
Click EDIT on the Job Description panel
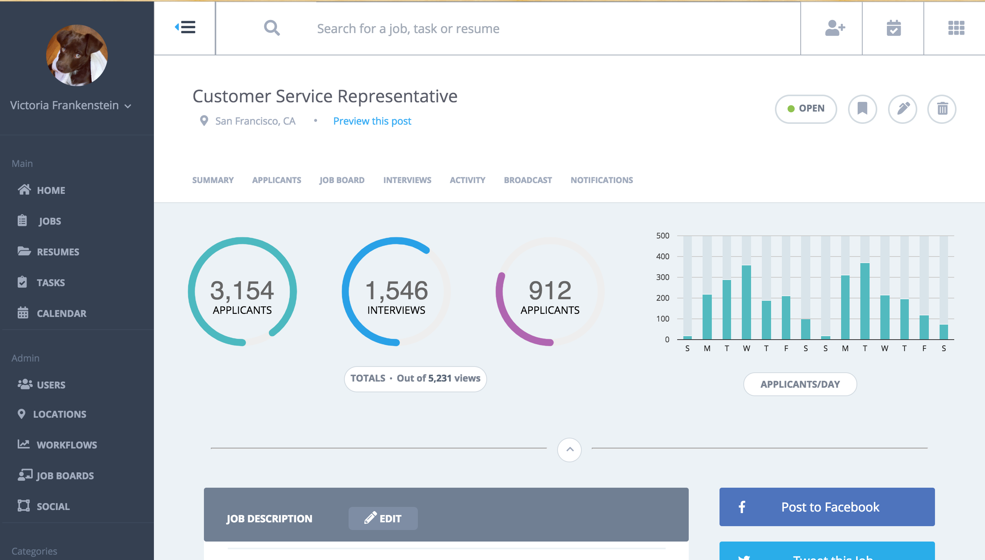point(383,518)
